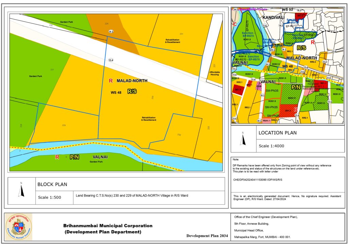Select the BLOCK PLAN title text
This screenshot has width=348, height=246.
tap(52, 185)
